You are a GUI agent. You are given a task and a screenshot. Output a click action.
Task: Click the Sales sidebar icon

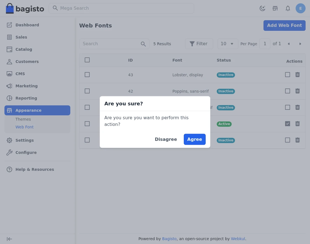coord(9,37)
